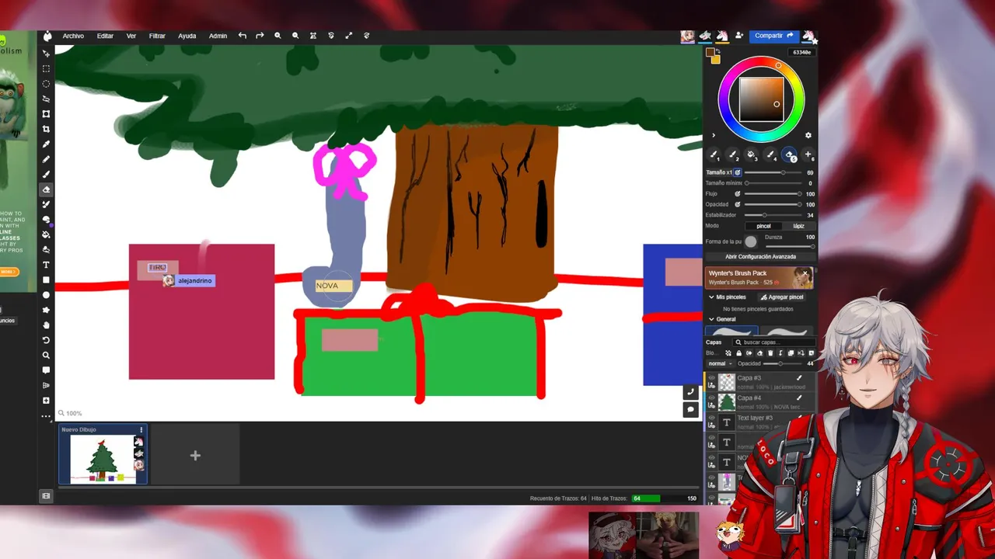Set brush mode to lápiz
This screenshot has height=559, width=995.
[x=798, y=226]
